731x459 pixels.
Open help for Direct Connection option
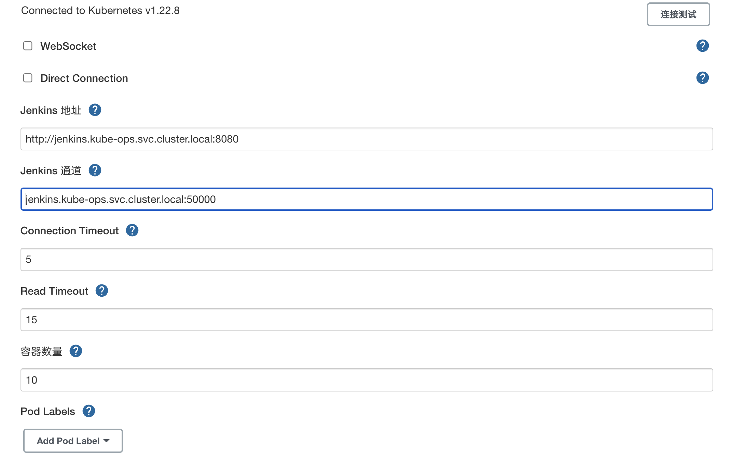[702, 78]
